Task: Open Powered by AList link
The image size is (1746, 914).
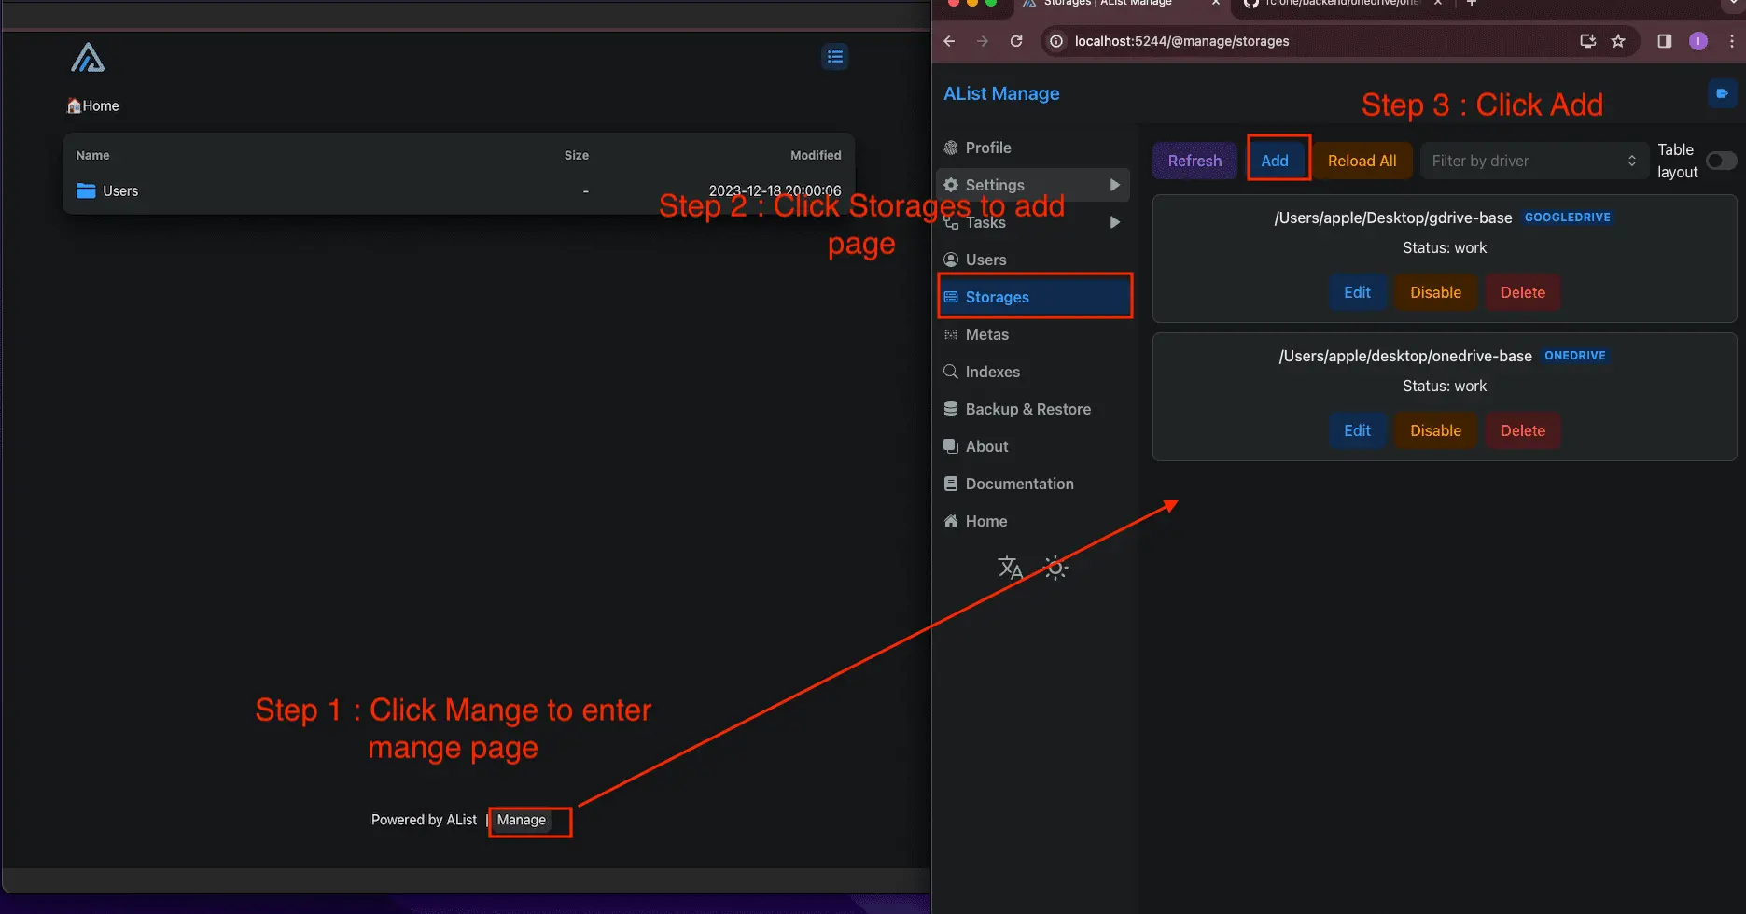Action: click(x=424, y=820)
